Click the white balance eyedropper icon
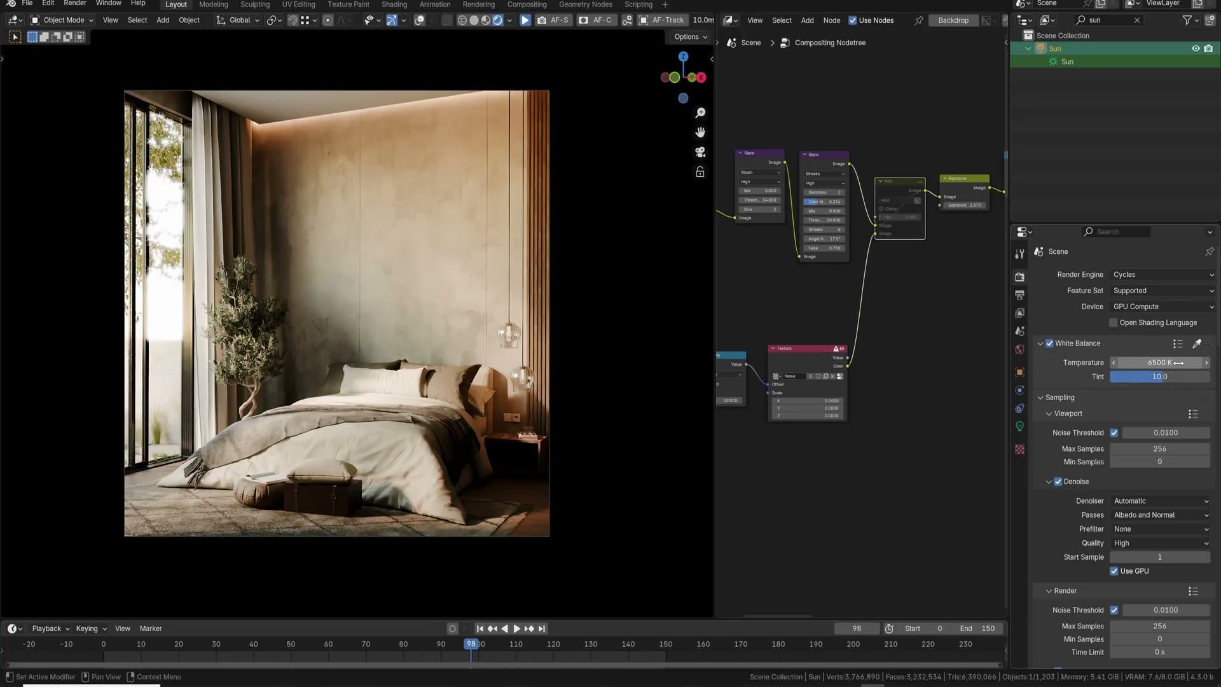Image resolution: width=1221 pixels, height=687 pixels. tap(1197, 343)
